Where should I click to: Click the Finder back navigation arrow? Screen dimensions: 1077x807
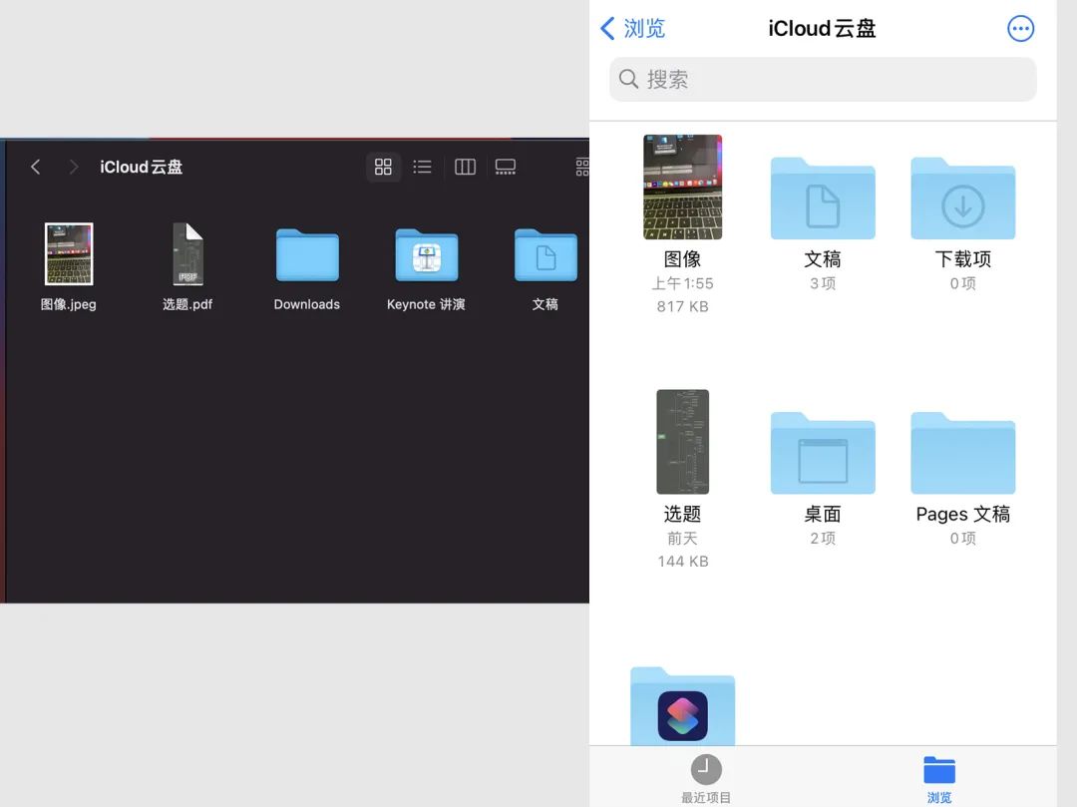[x=35, y=167]
